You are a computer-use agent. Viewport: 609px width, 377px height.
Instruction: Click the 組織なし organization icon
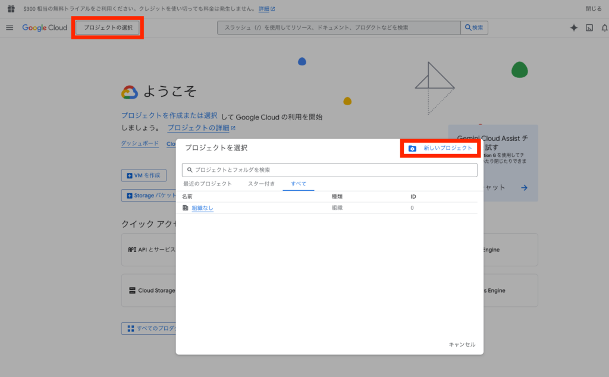pos(186,208)
